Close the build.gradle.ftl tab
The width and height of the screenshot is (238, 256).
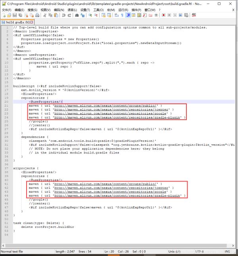(32, 22)
